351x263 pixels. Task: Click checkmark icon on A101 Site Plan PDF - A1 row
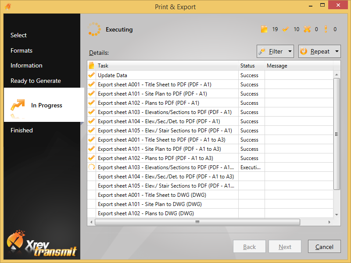(91, 93)
